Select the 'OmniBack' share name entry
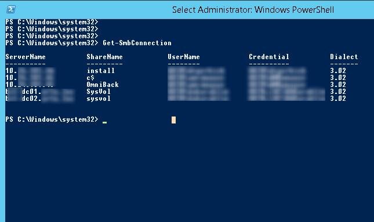Screen dimensions: 374x222 [103, 85]
